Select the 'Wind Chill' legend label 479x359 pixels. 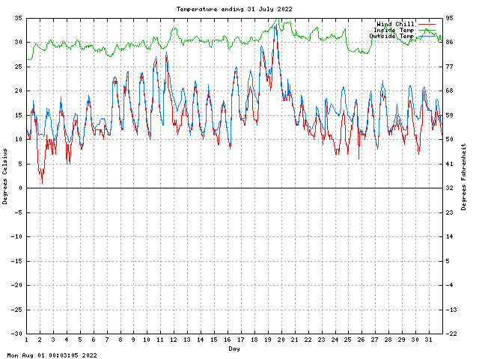(395, 24)
